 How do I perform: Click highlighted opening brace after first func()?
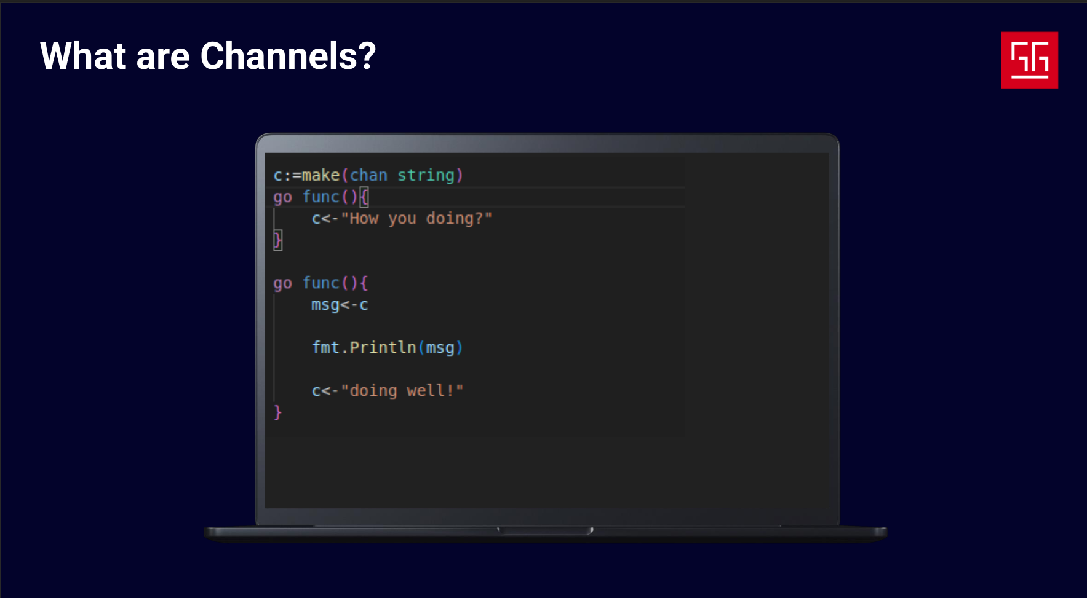[x=364, y=197]
